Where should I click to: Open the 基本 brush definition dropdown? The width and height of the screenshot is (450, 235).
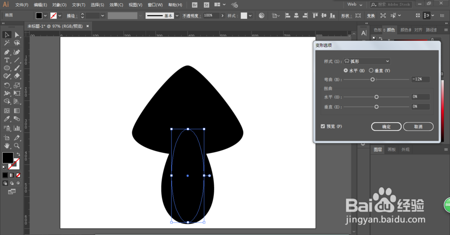(177, 16)
